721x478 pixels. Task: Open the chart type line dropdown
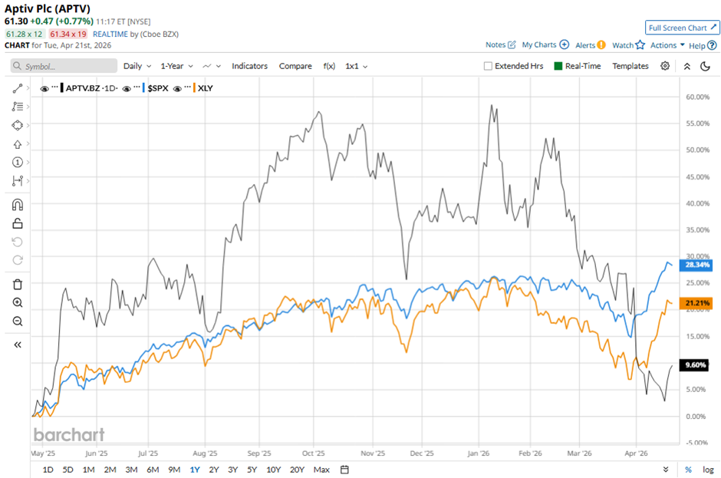click(x=212, y=66)
